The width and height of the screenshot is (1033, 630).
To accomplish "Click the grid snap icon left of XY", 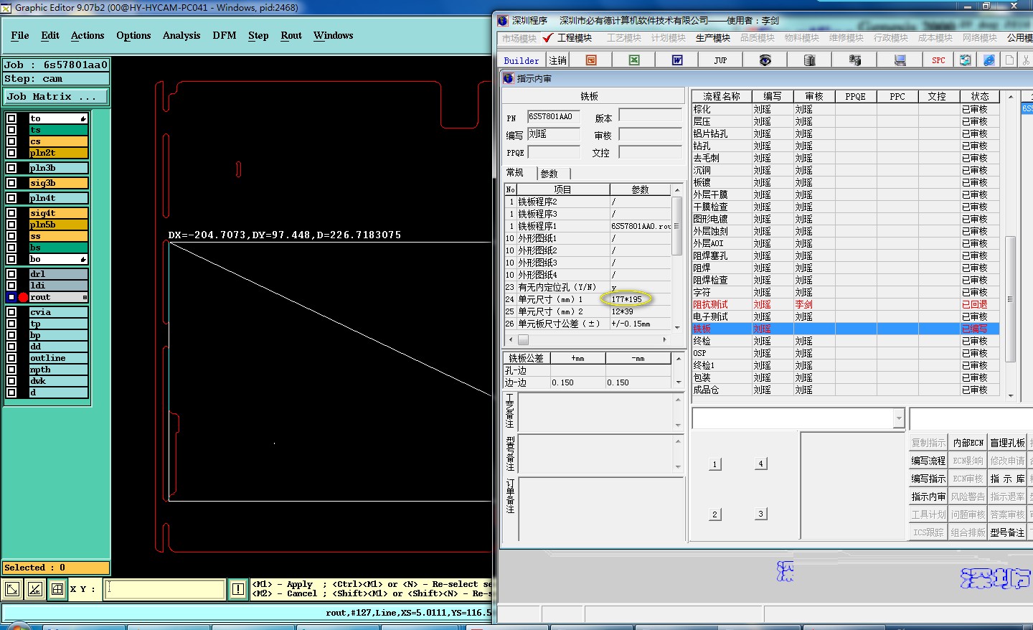I will click(x=57, y=589).
